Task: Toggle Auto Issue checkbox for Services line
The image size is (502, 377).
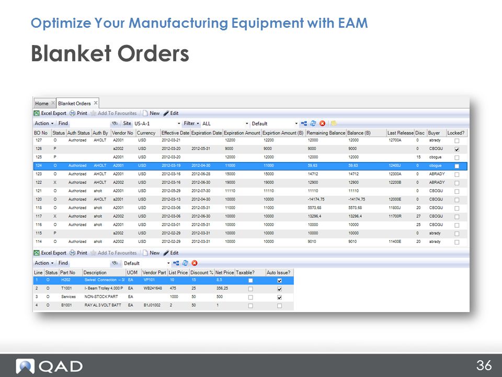Action: 279,297
